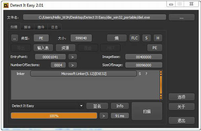Click the ? beside Microsoft Linker result

pos(146,74)
